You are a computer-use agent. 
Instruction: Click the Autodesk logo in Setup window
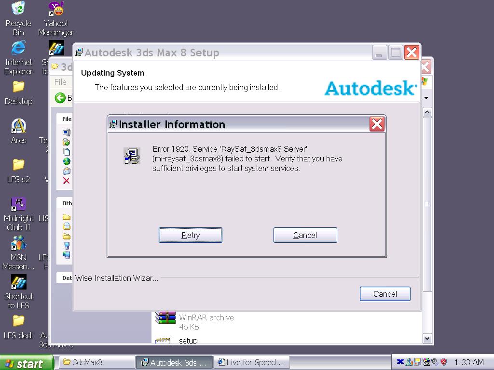[370, 88]
